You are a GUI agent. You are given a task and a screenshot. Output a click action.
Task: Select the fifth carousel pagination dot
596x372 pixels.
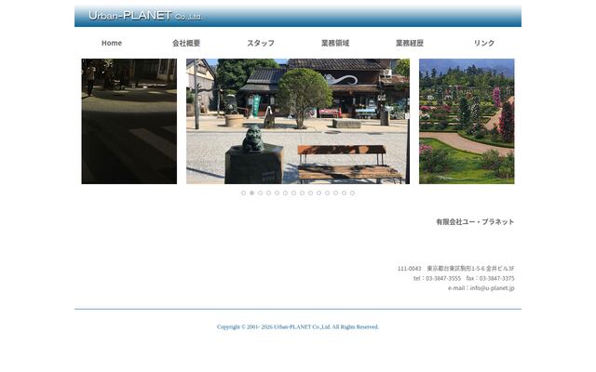(x=278, y=193)
